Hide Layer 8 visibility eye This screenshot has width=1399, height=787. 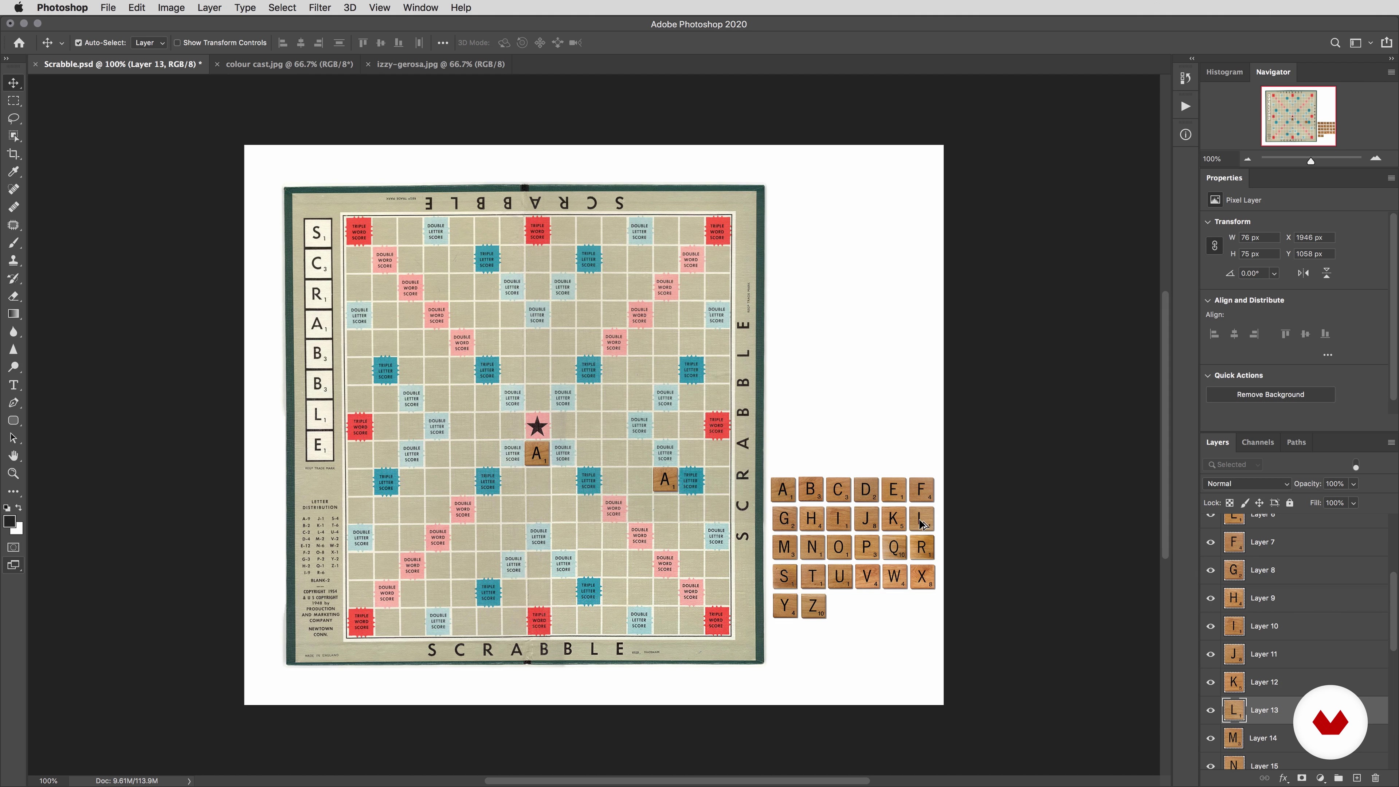(1211, 570)
